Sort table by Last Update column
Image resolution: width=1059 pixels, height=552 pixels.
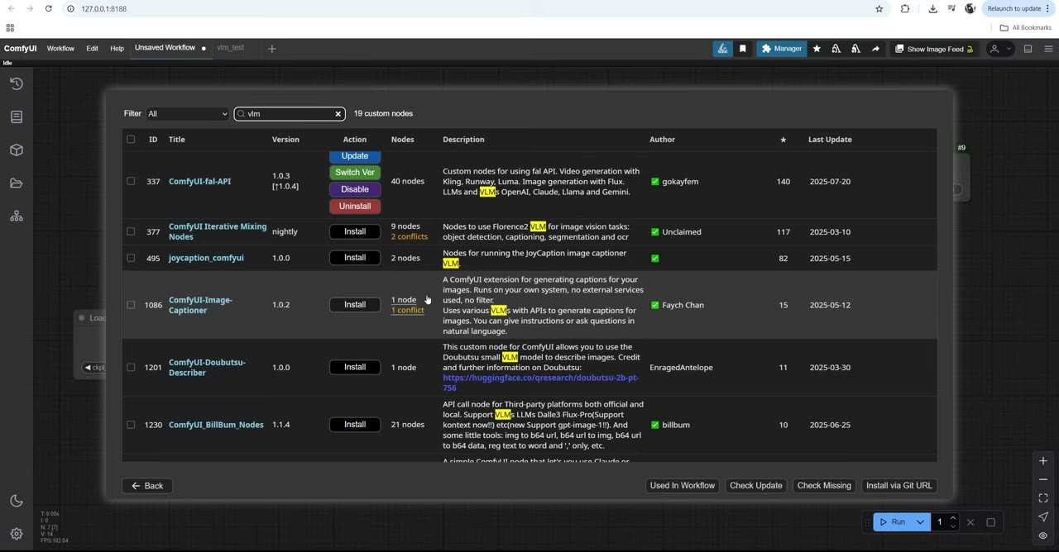click(x=830, y=140)
